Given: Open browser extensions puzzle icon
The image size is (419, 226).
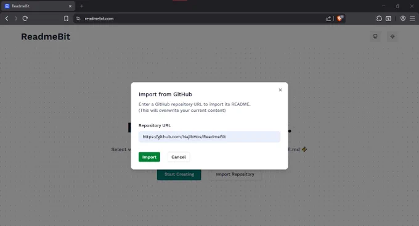Looking at the screenshot, I should [379, 19].
